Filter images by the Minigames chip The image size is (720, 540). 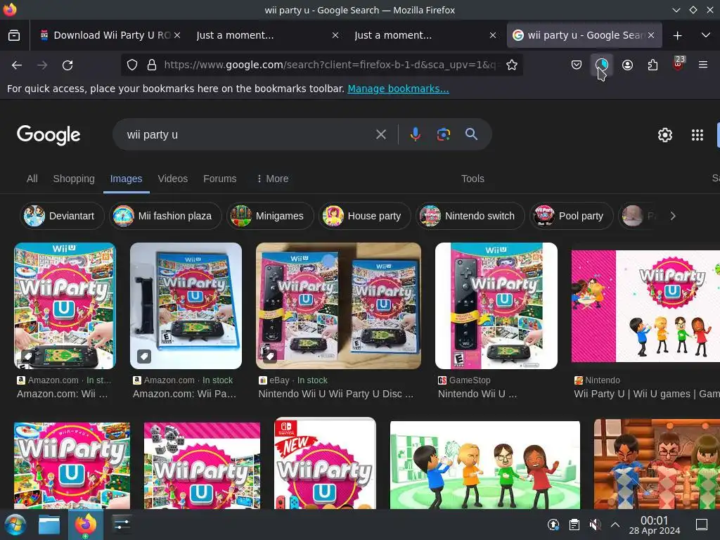point(270,216)
